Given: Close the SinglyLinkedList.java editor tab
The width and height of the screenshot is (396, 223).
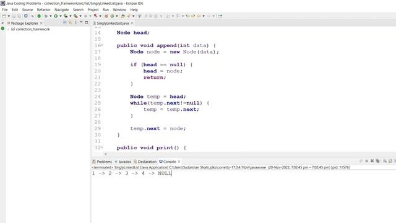Looking at the screenshot, I should tap(132, 23).
